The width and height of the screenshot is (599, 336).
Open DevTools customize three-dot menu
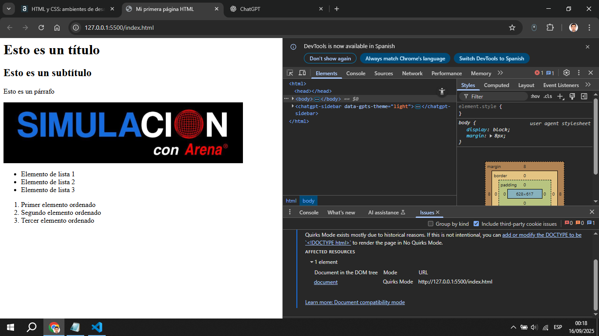578,73
